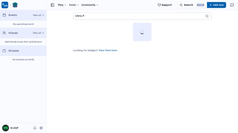Viewport: 238px width, 133px height.
Task: Click the loading spinner placeholder
Action: (142, 32)
